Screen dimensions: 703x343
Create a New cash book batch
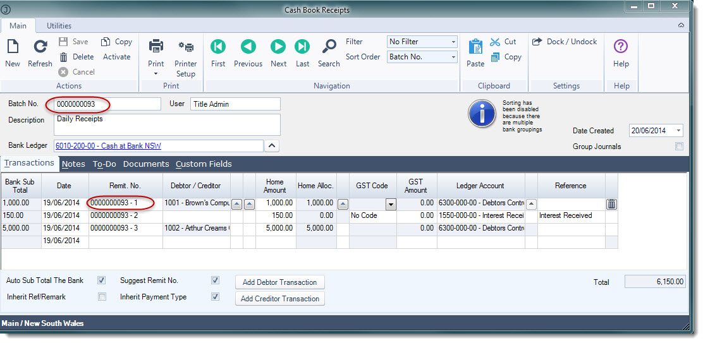pos(13,53)
